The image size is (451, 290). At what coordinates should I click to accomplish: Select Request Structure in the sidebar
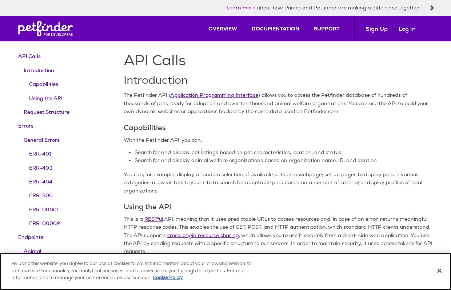pyautogui.click(x=47, y=112)
